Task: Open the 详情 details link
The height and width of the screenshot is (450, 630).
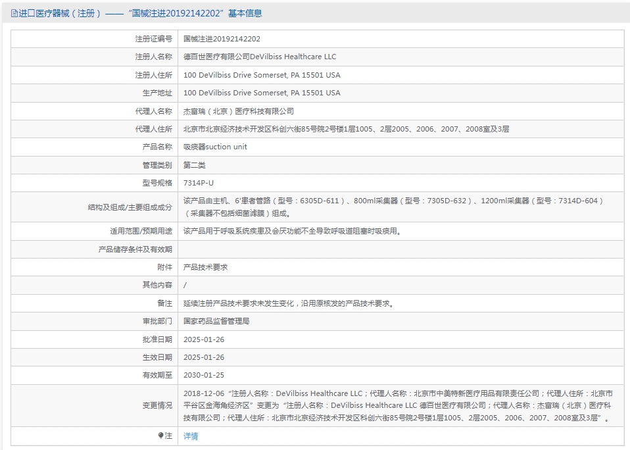Action: 191,436
